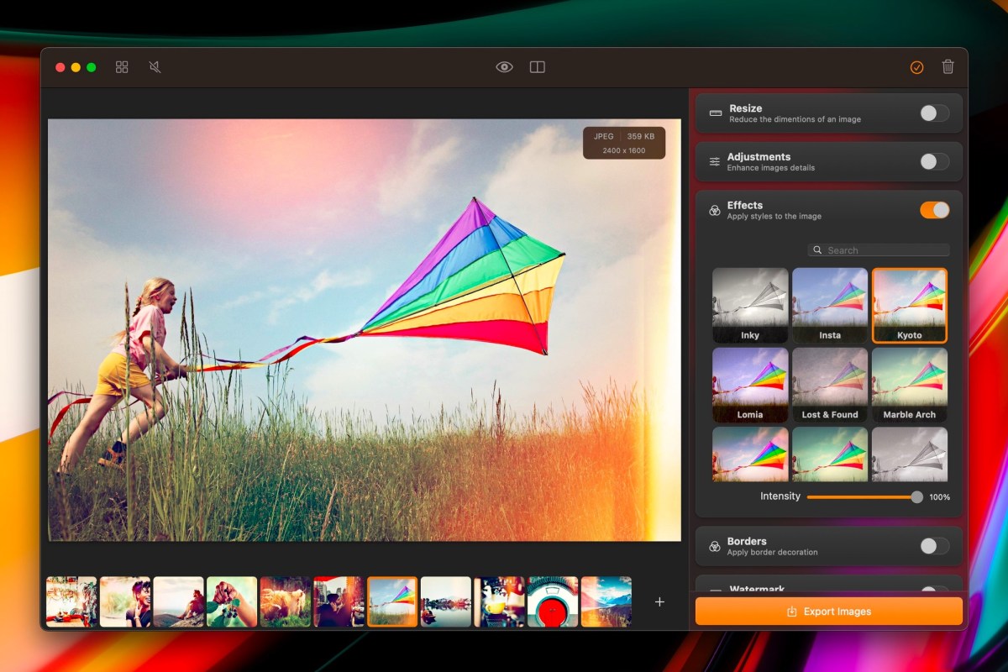Image resolution: width=1008 pixels, height=672 pixels.
Task: Select the Insta effect
Action: click(x=830, y=306)
